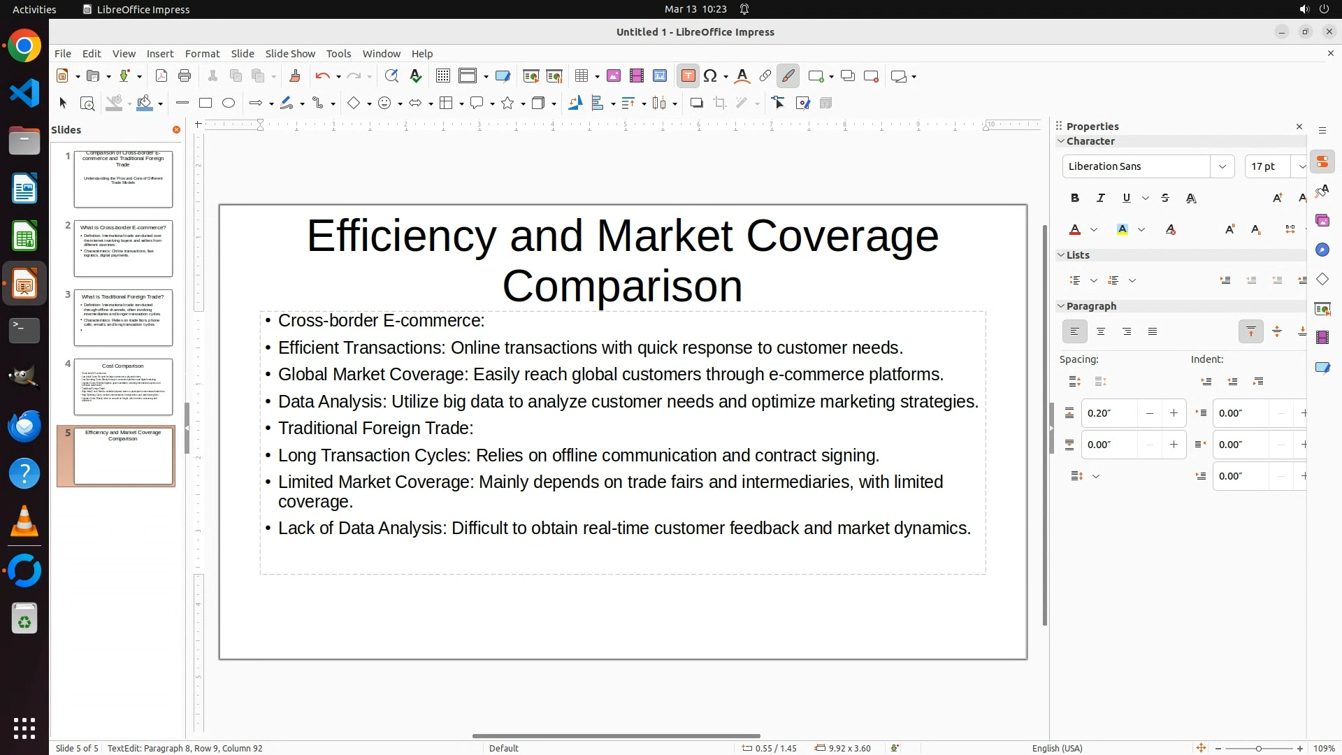Click the zoom slider in status bar
1342x755 pixels.
pyautogui.click(x=1258, y=749)
